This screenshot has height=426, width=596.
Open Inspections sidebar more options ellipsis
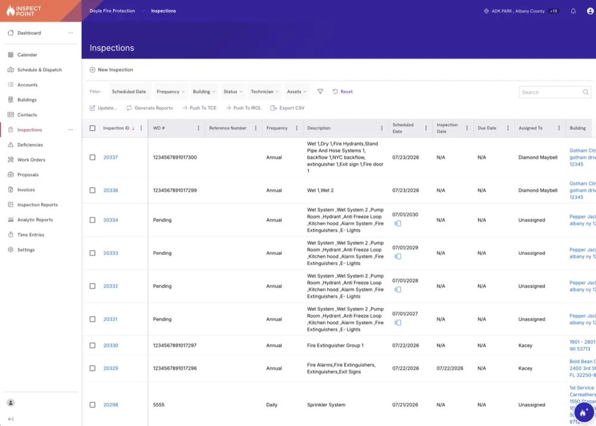coord(71,129)
